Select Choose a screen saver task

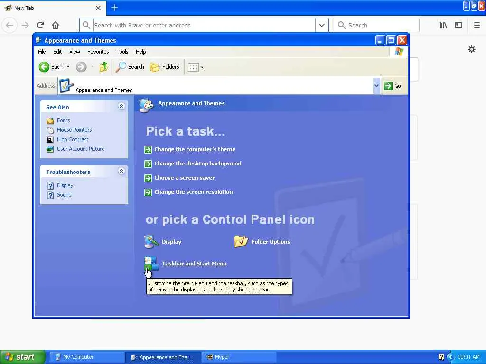(185, 178)
